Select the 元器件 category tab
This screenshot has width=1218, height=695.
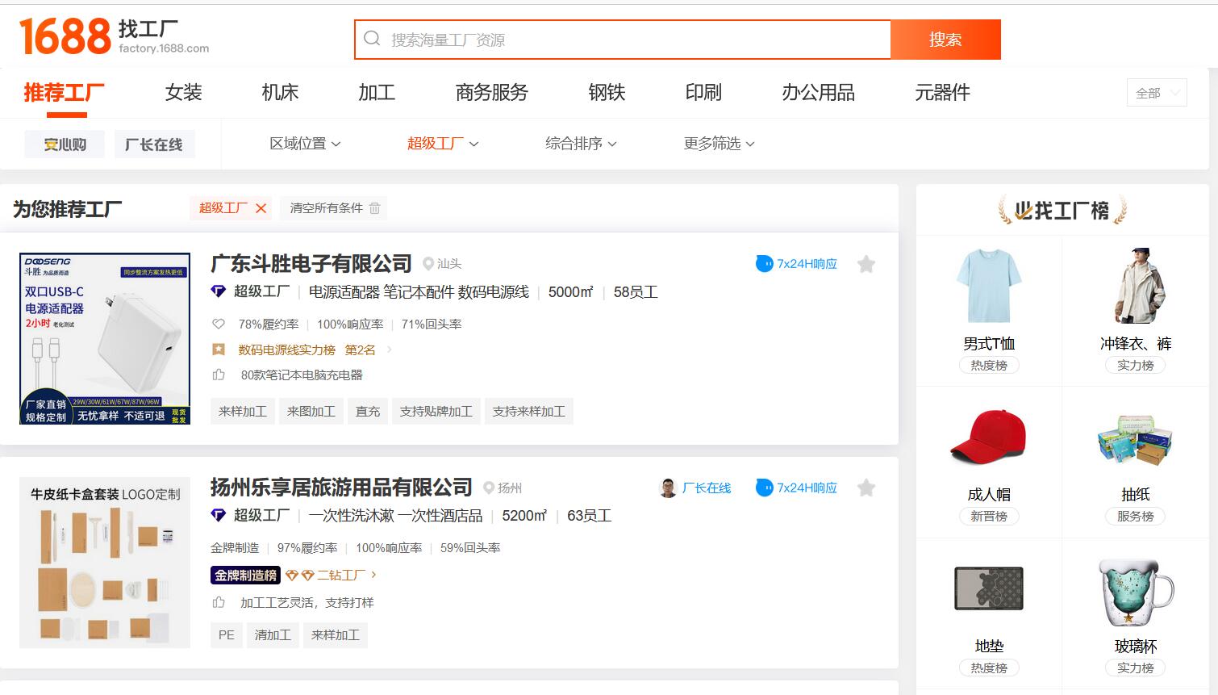tap(942, 93)
